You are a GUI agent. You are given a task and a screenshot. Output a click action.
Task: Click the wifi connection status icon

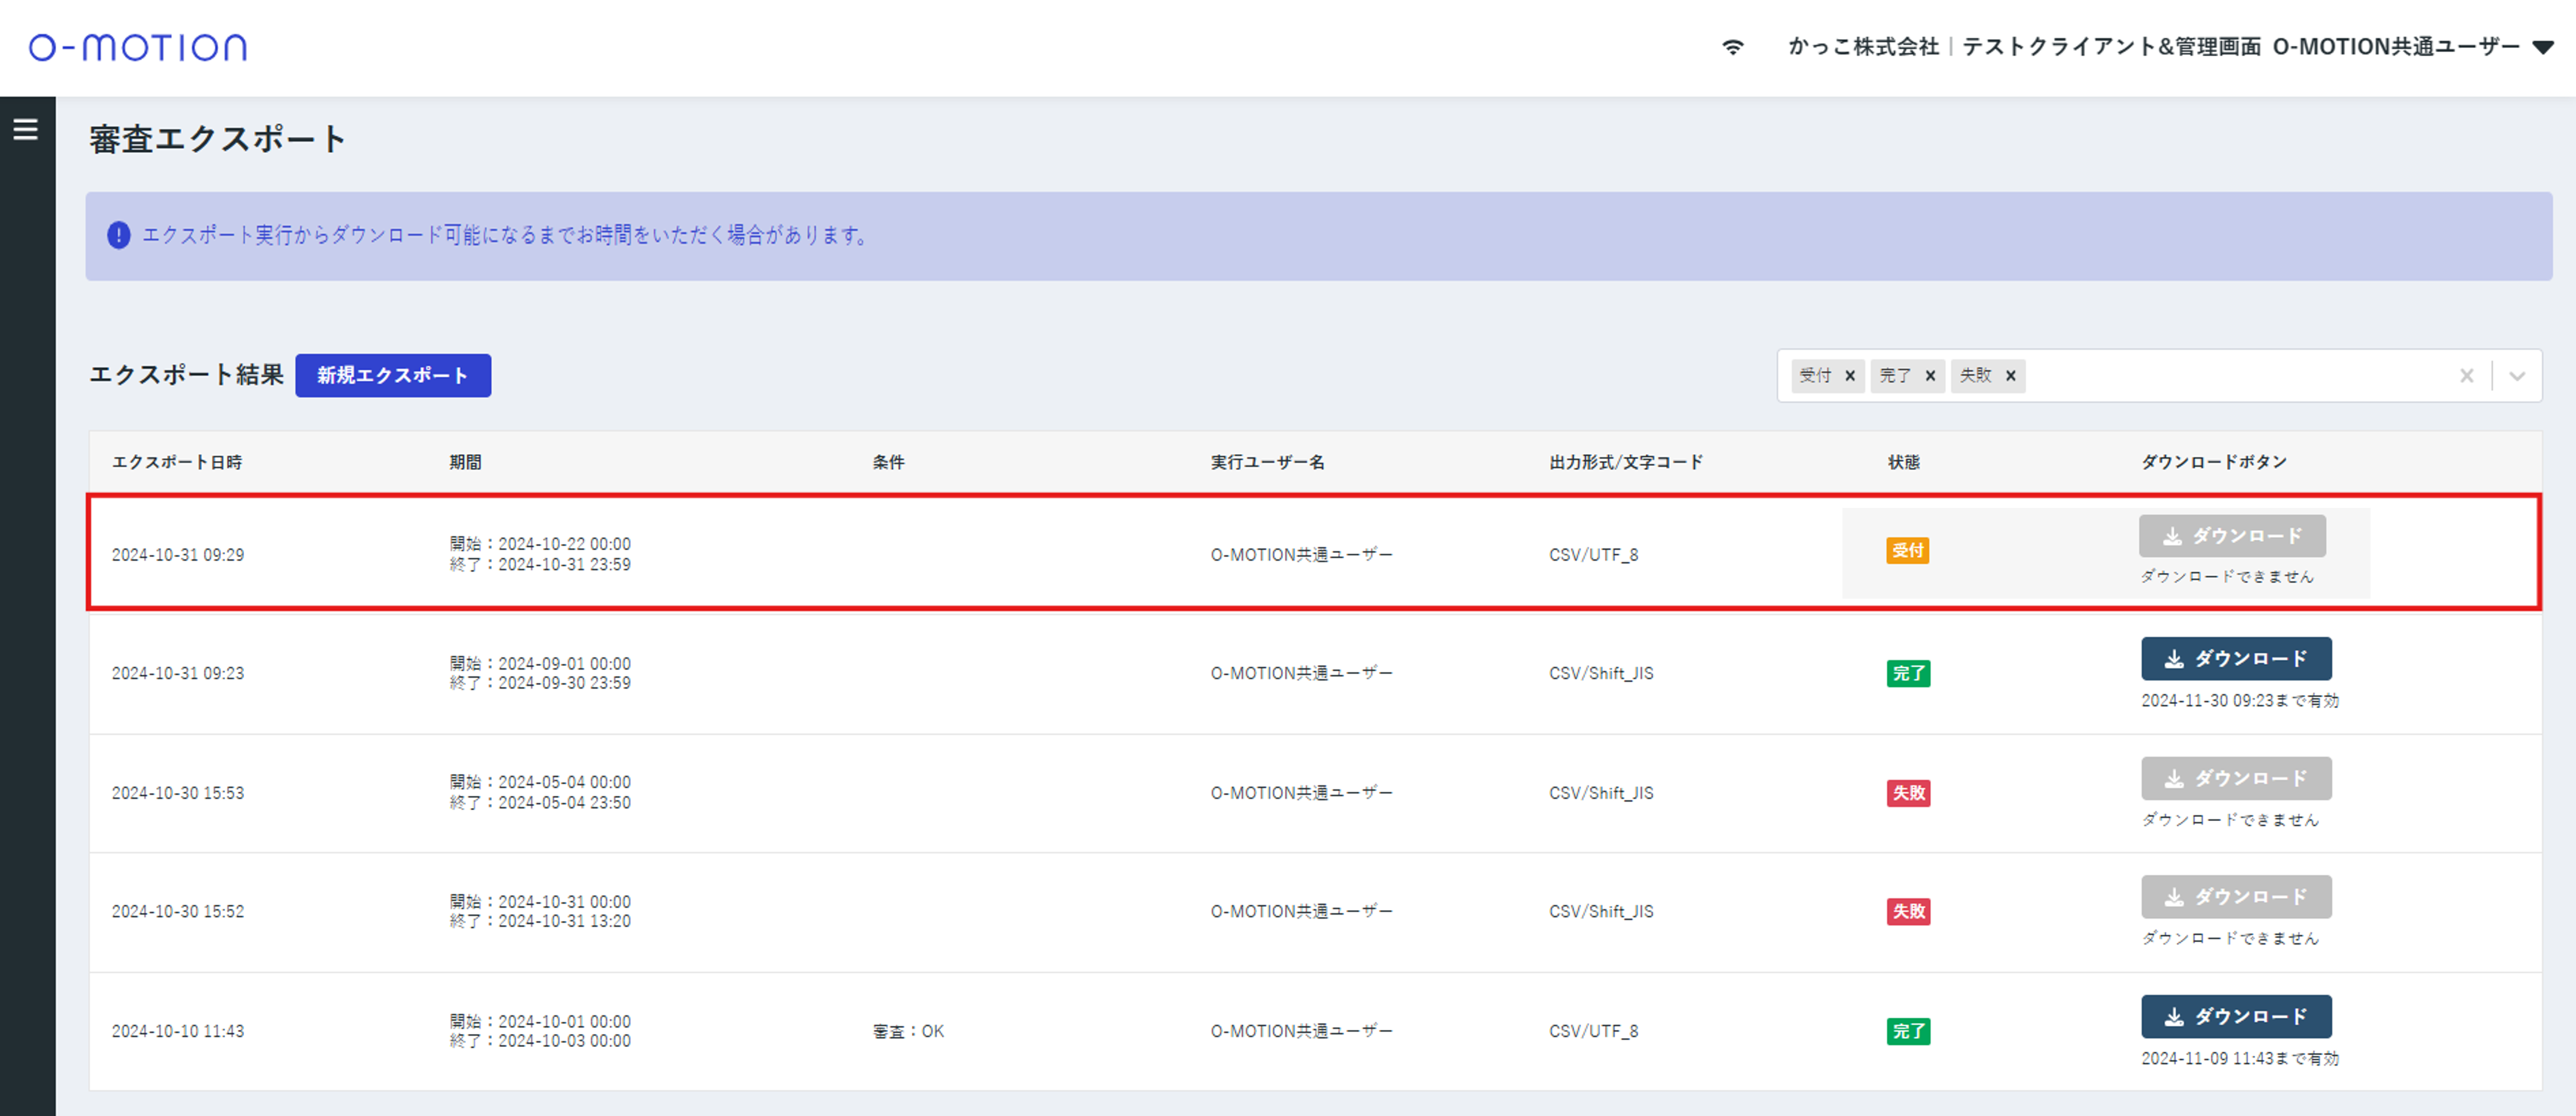click(1733, 47)
